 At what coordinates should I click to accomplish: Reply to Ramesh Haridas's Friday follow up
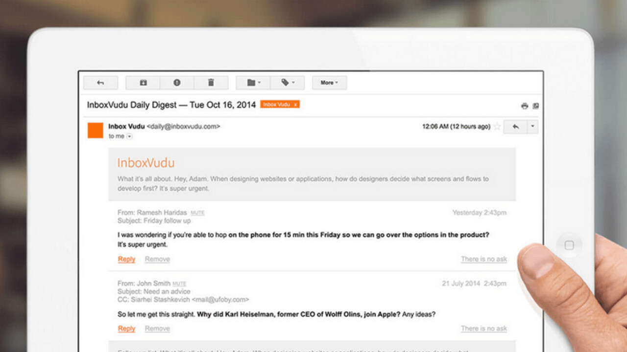pyautogui.click(x=126, y=259)
